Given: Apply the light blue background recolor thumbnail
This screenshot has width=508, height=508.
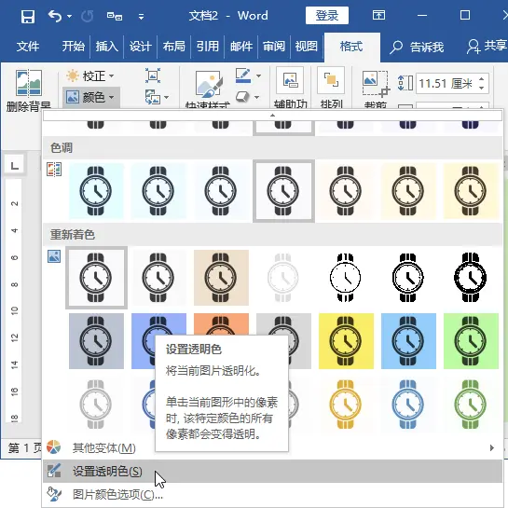Looking at the screenshot, I should (x=408, y=341).
